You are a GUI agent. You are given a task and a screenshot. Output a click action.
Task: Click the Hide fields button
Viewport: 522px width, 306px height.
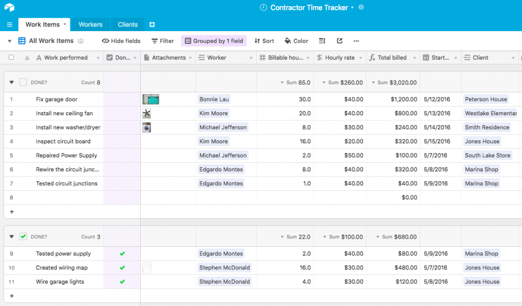[121, 41]
